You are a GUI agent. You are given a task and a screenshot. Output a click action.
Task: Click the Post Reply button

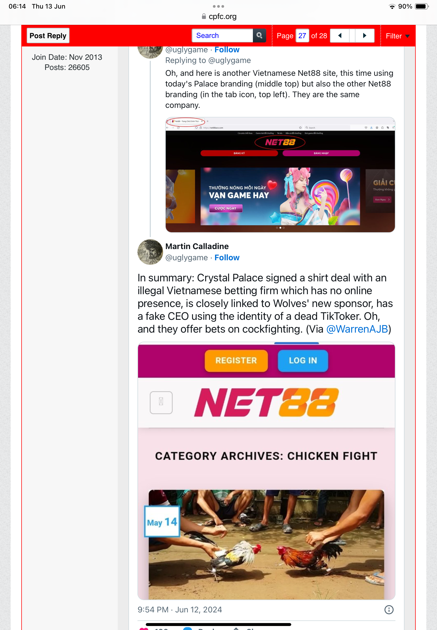tap(48, 36)
